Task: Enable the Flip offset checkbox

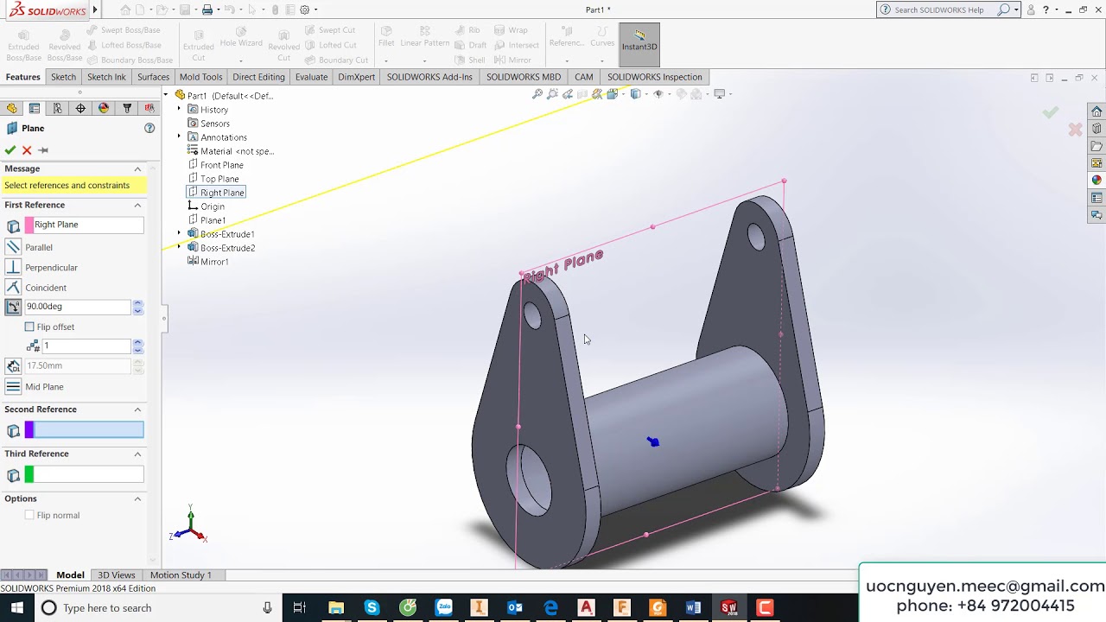Action: pos(29,327)
